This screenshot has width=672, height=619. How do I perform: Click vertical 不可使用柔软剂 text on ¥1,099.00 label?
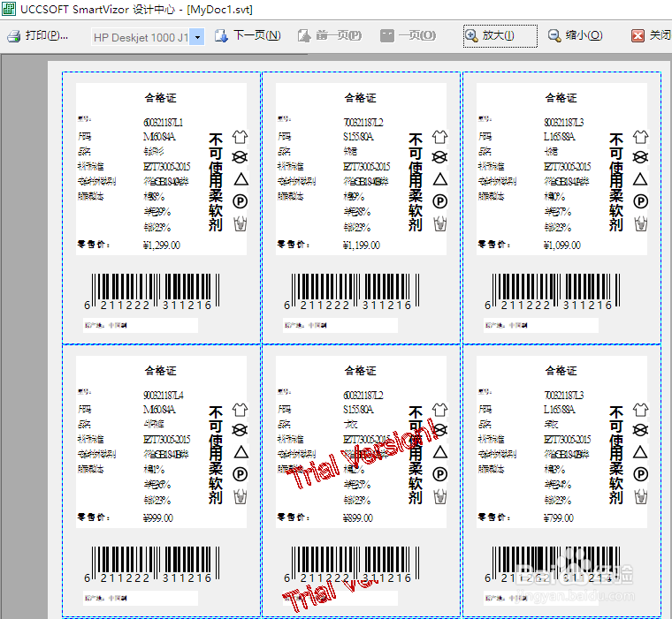click(x=616, y=183)
